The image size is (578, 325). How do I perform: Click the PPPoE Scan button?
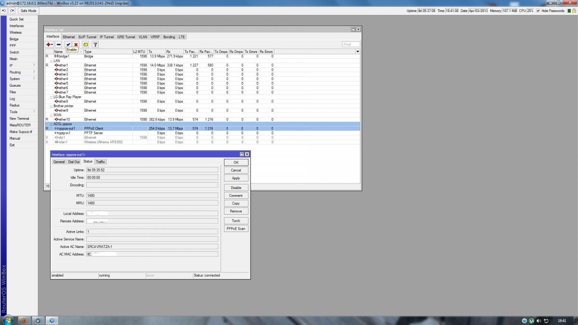point(236,229)
